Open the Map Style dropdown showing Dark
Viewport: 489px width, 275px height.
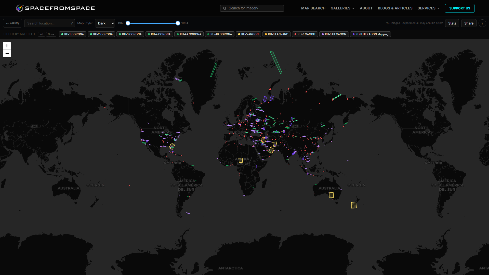105,23
